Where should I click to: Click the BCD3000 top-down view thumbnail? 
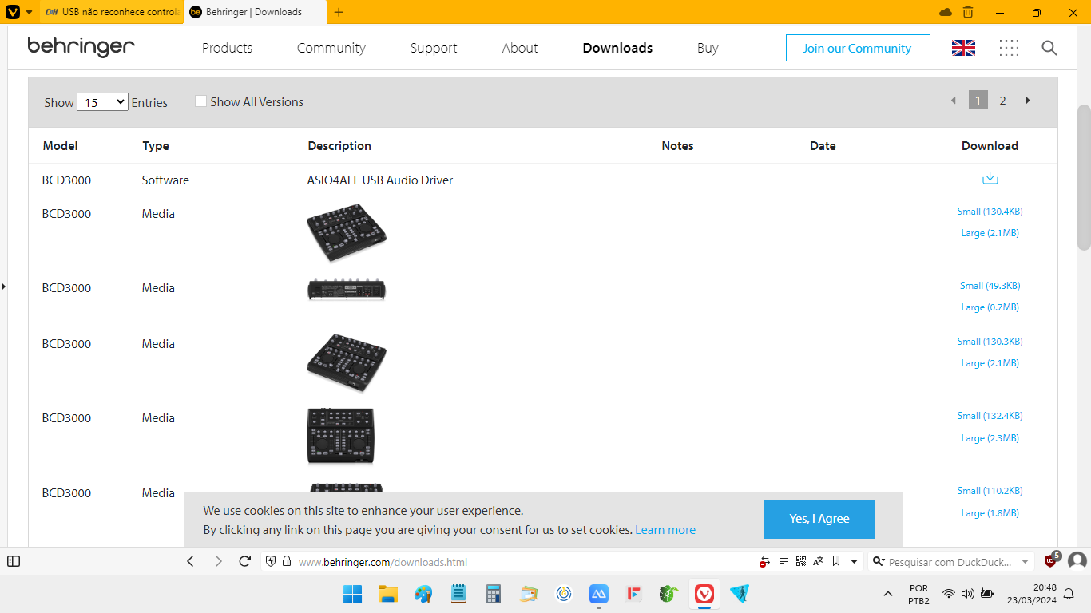(340, 436)
